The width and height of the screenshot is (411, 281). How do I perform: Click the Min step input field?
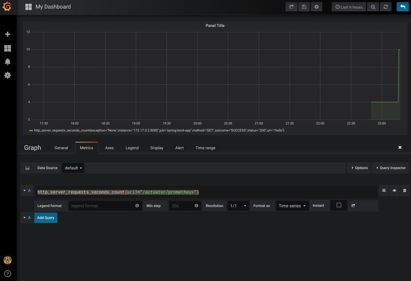185,206
